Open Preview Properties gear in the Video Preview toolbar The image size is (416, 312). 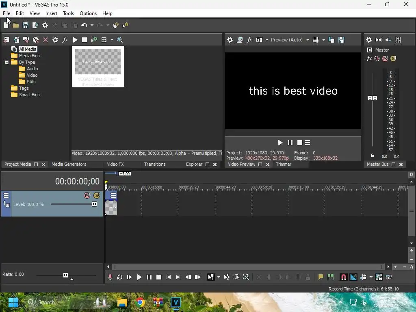(230, 40)
